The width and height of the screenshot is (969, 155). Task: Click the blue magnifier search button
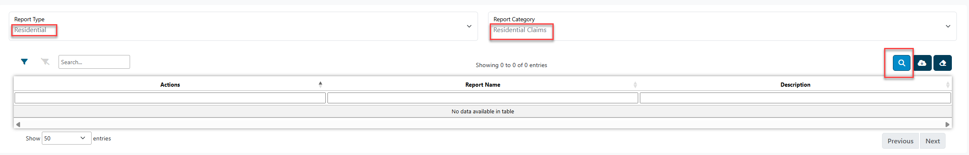pyautogui.click(x=901, y=63)
